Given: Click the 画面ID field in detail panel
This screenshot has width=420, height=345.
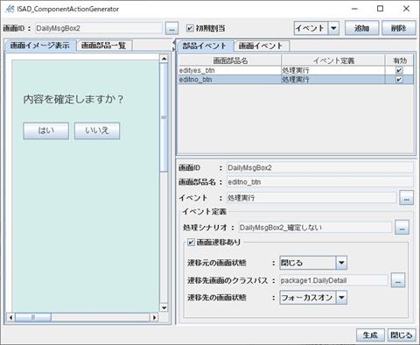Looking at the screenshot, I should pyautogui.click(x=319, y=168).
